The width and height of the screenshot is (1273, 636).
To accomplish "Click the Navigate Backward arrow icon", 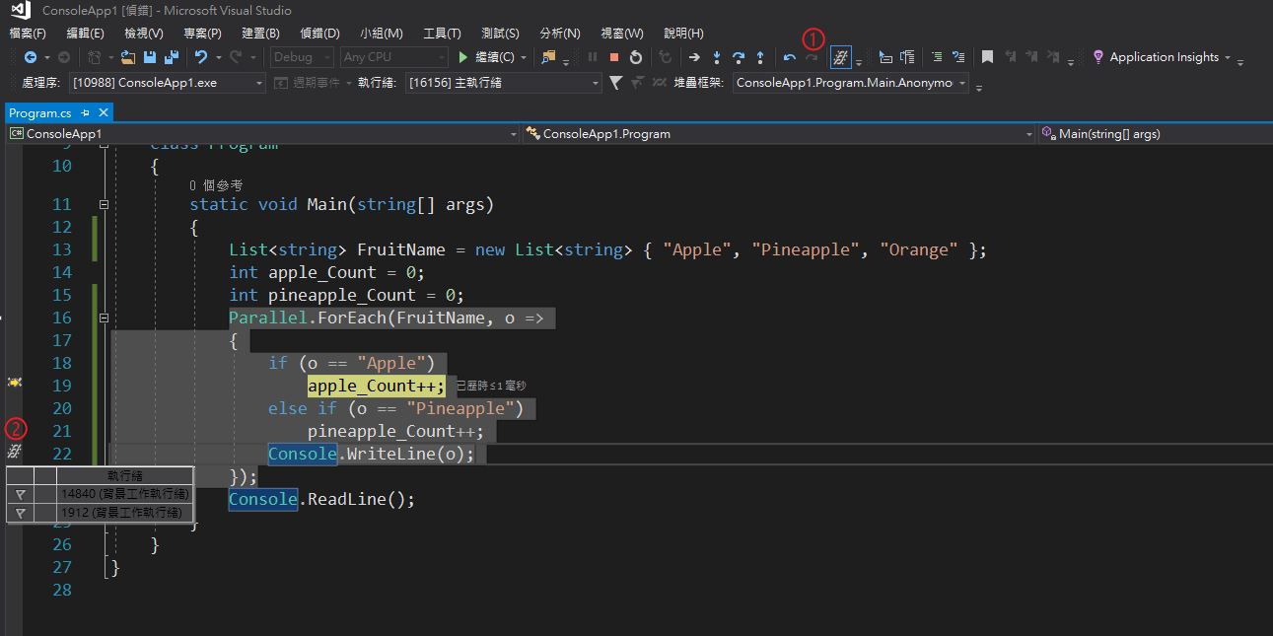I will [31, 58].
